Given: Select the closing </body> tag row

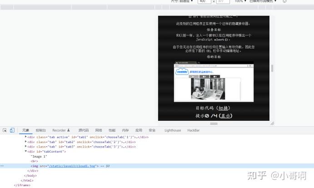Looking at the screenshot, I should pyautogui.click(x=30, y=176).
